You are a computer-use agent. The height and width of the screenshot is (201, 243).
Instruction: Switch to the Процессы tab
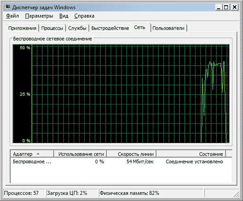click(x=52, y=28)
